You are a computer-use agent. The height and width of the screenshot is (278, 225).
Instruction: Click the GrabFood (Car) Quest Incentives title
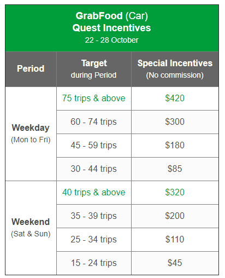click(111, 22)
